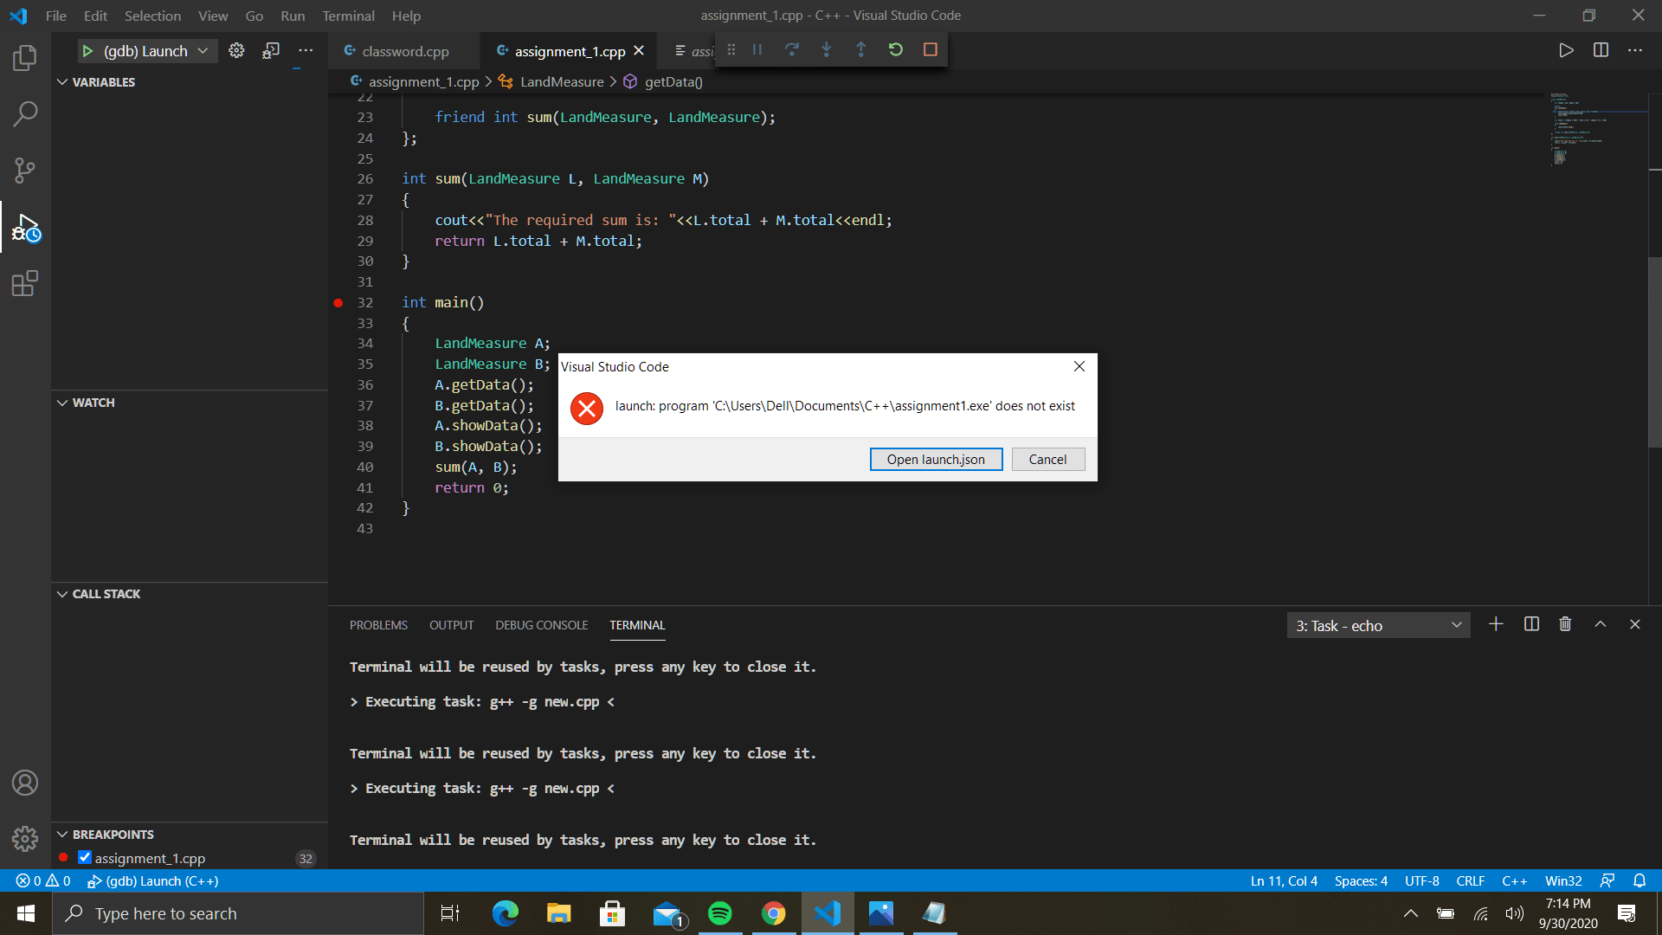Open the Terminal menu
Viewport: 1662px width, 935px height.
(x=348, y=16)
